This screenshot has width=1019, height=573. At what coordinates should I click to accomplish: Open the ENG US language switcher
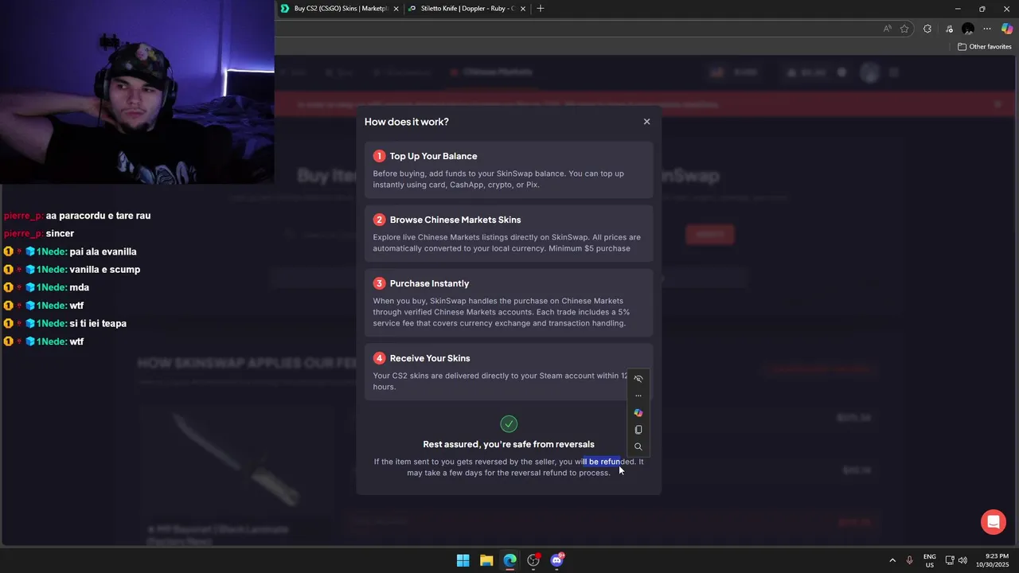pyautogui.click(x=930, y=560)
